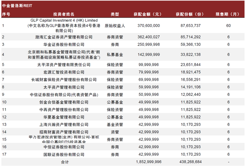This screenshot has width=247, height=167.
Task: Select shares value 14,191,106
Action: (191, 87)
